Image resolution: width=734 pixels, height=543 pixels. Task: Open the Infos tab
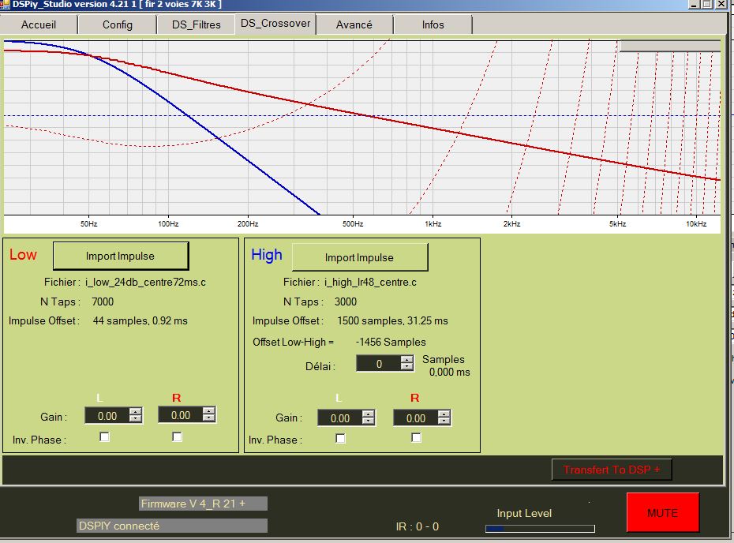433,24
